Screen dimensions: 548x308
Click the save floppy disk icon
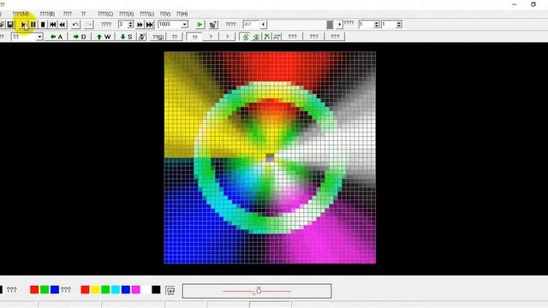point(10,25)
